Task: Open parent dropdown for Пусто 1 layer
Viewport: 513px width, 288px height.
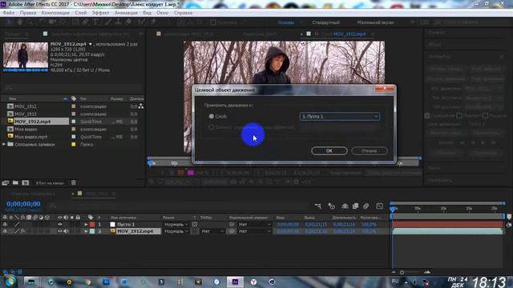Action: (255, 224)
